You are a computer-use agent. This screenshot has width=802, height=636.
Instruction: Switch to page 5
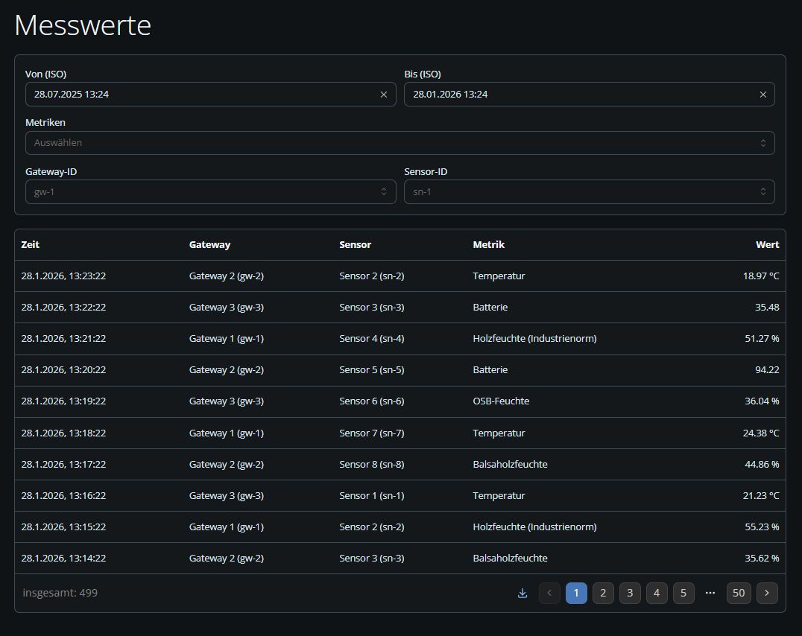(683, 593)
